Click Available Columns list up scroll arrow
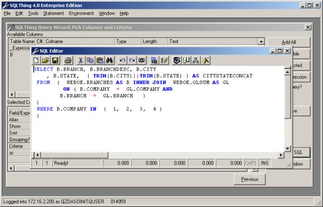 (x=261, y=41)
